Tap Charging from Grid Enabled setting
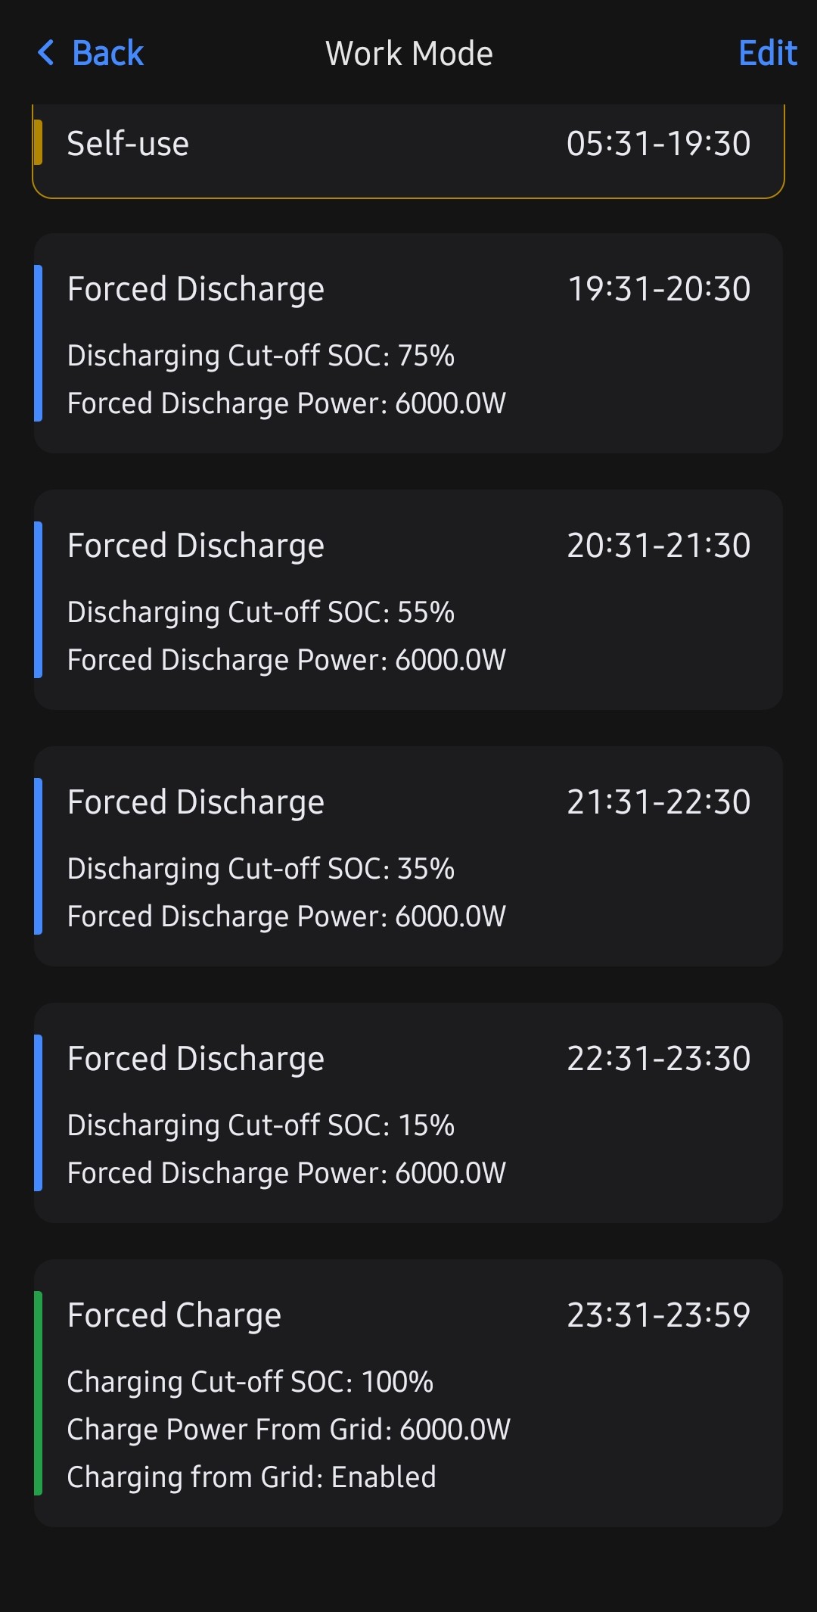This screenshot has height=1612, width=817. (x=252, y=1477)
